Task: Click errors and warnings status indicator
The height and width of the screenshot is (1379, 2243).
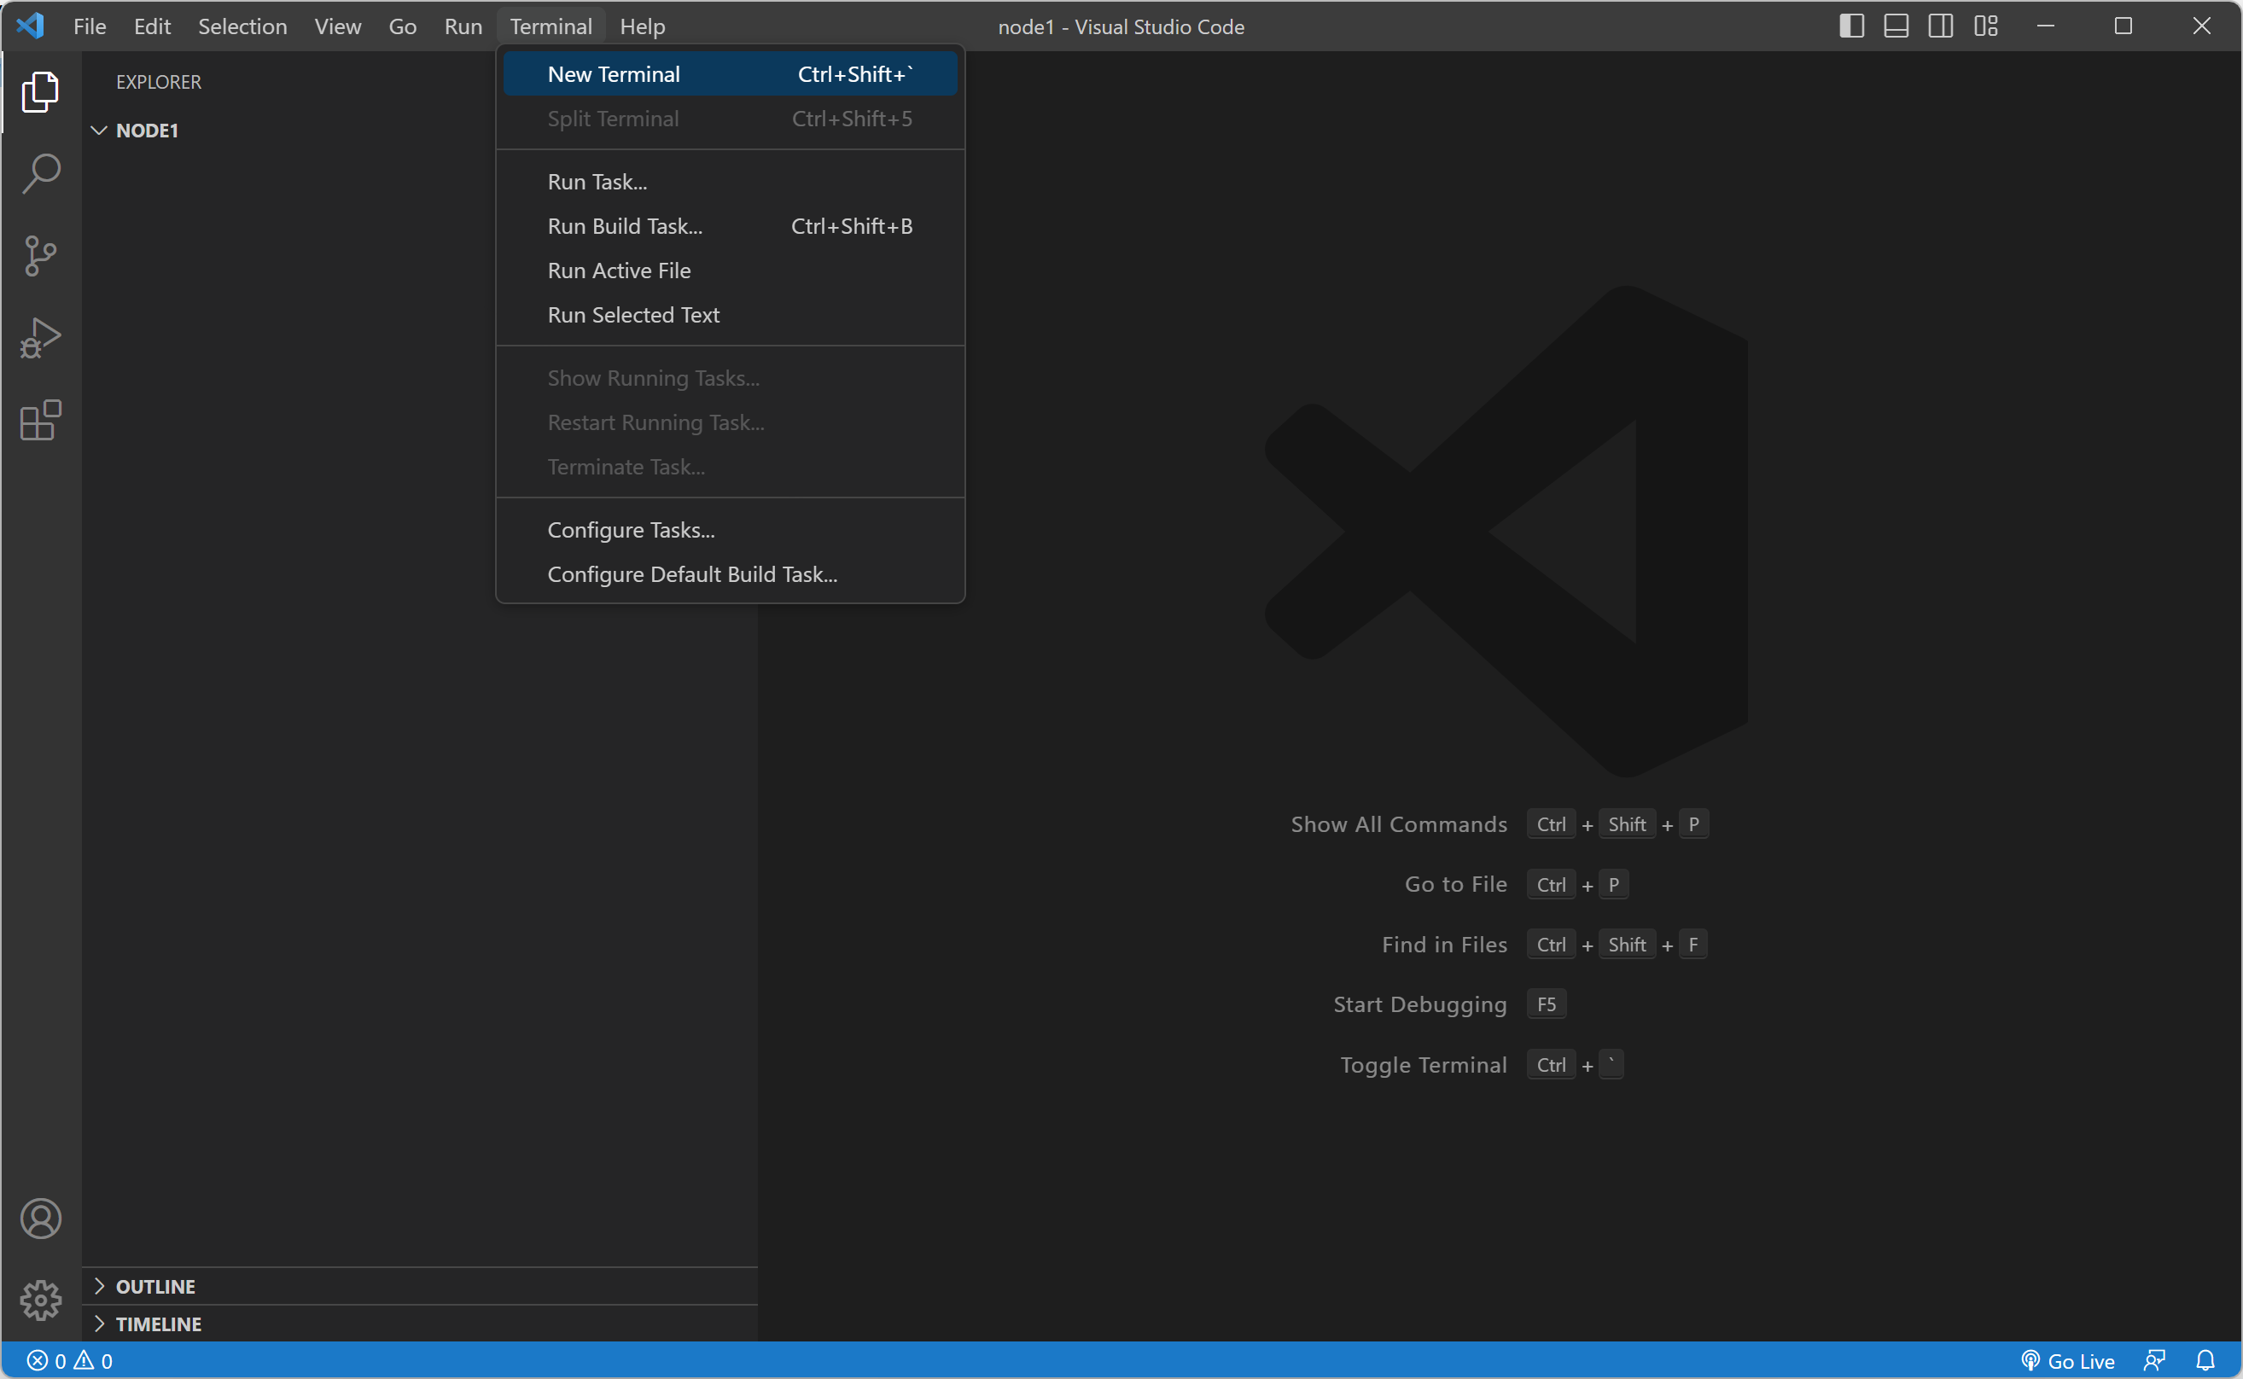Action: tap(70, 1361)
